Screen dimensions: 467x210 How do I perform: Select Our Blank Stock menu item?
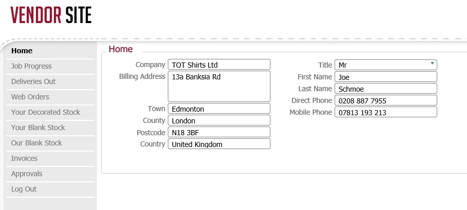[x=36, y=143]
